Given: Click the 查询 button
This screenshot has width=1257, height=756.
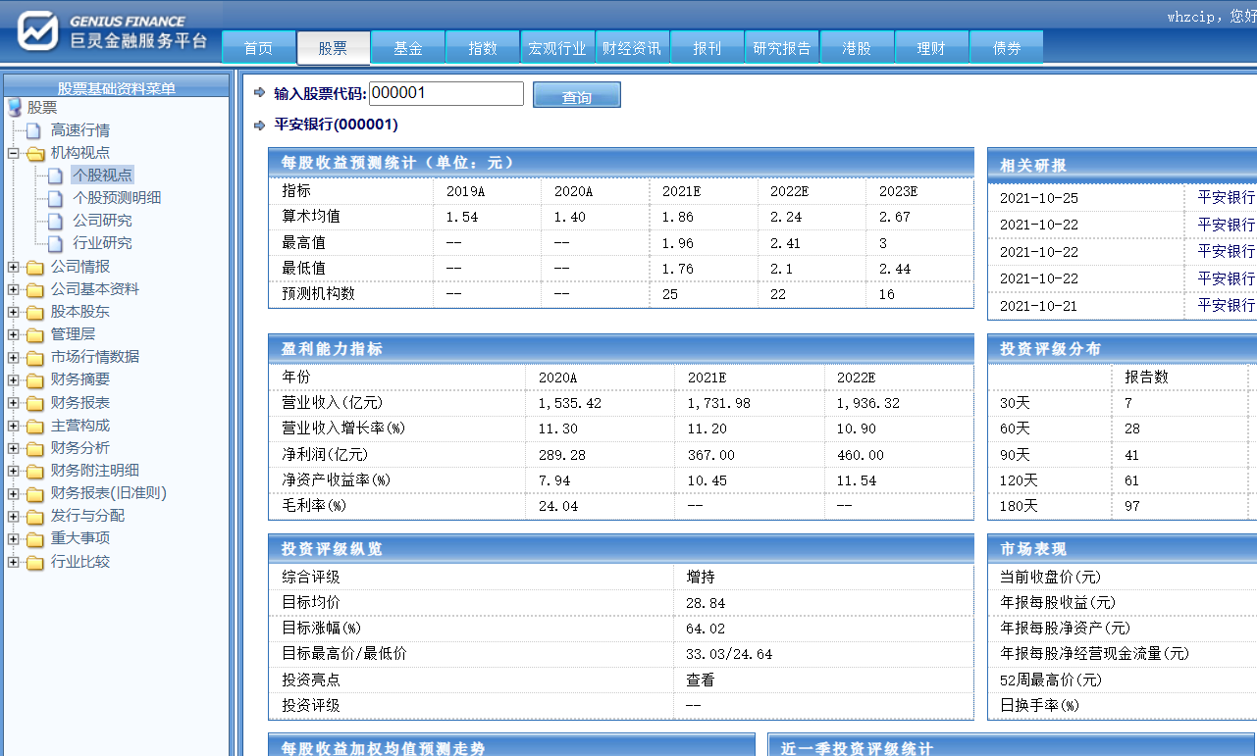Looking at the screenshot, I should 577,95.
